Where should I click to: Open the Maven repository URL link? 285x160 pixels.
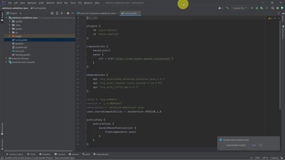[x=142, y=59]
